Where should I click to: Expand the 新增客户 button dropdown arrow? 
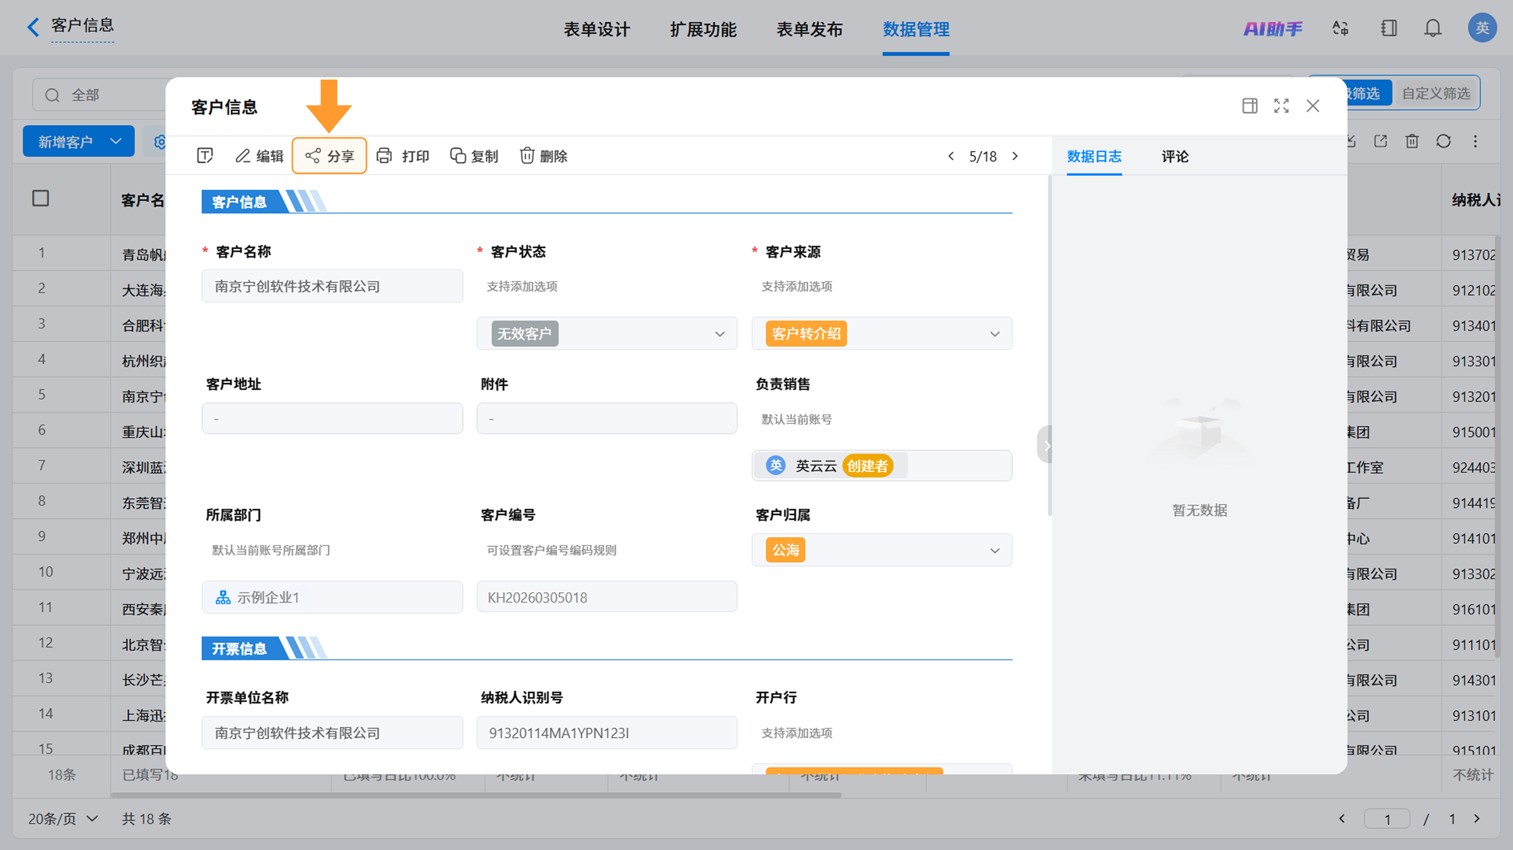(x=116, y=141)
